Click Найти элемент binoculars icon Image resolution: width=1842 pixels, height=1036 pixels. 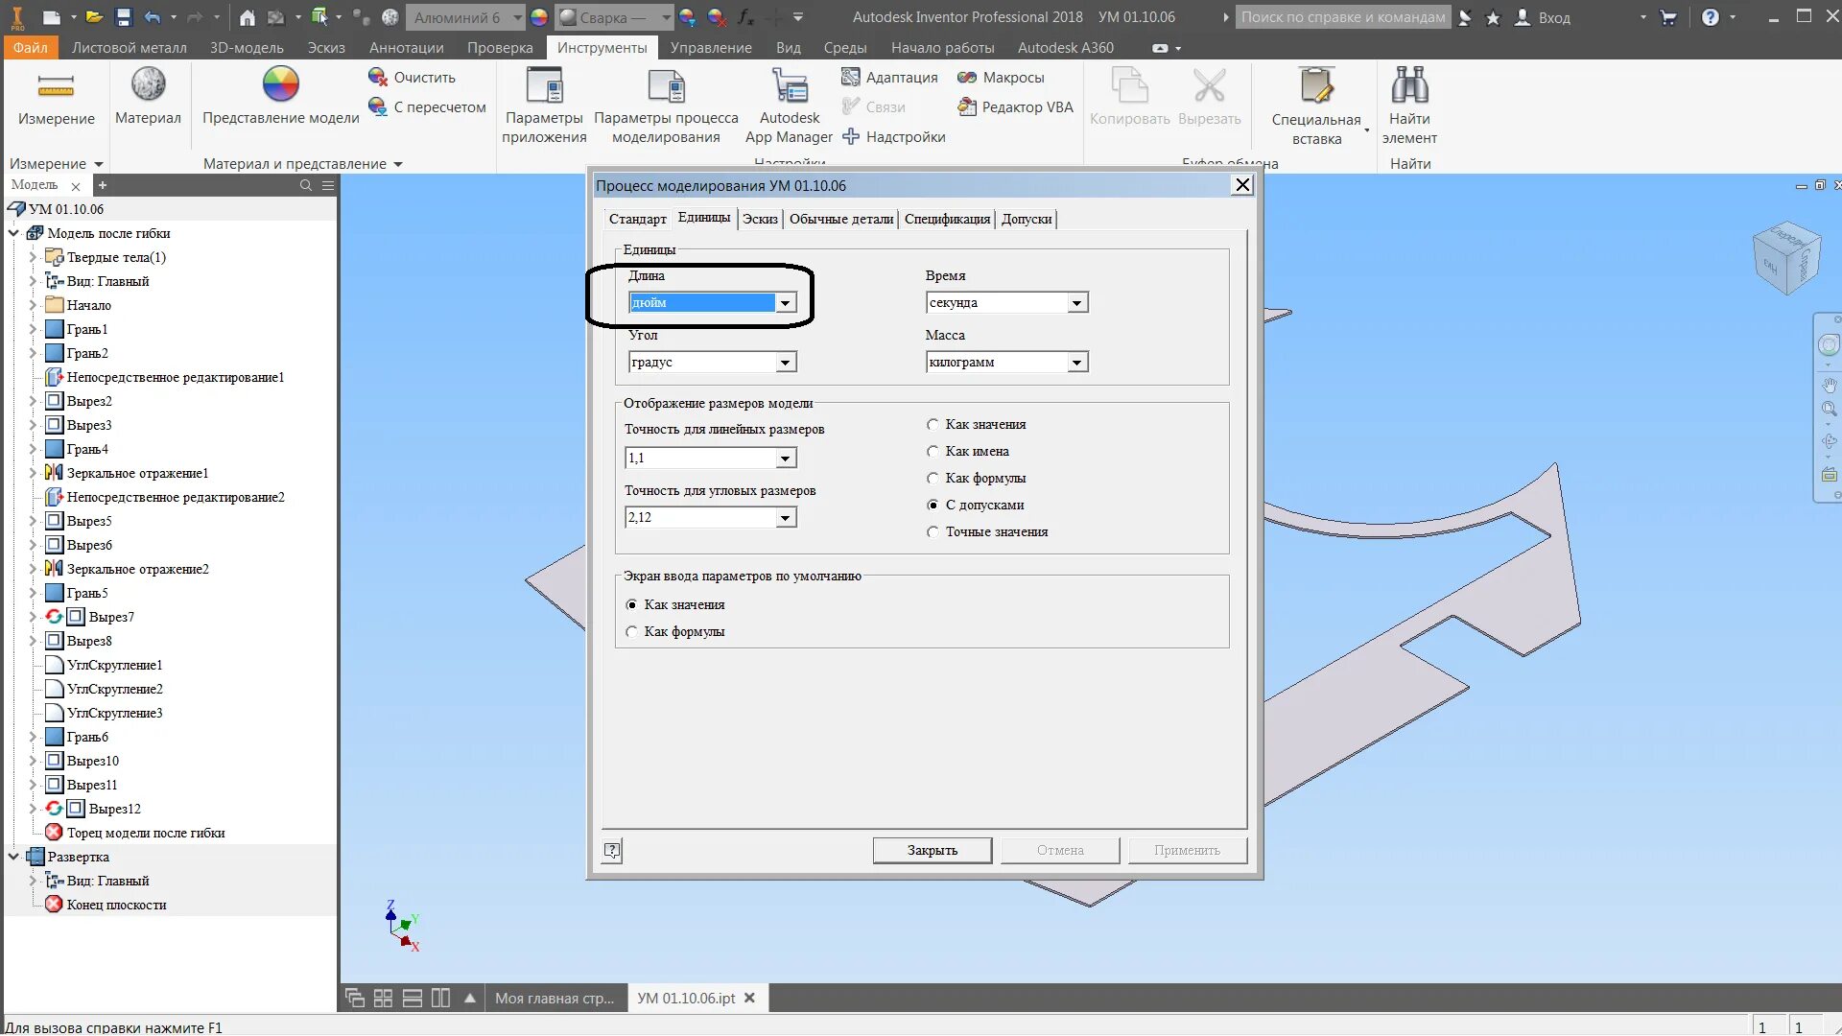point(1409,86)
